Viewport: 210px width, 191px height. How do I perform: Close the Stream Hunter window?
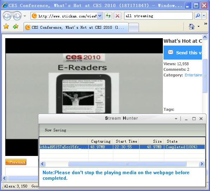201,119
